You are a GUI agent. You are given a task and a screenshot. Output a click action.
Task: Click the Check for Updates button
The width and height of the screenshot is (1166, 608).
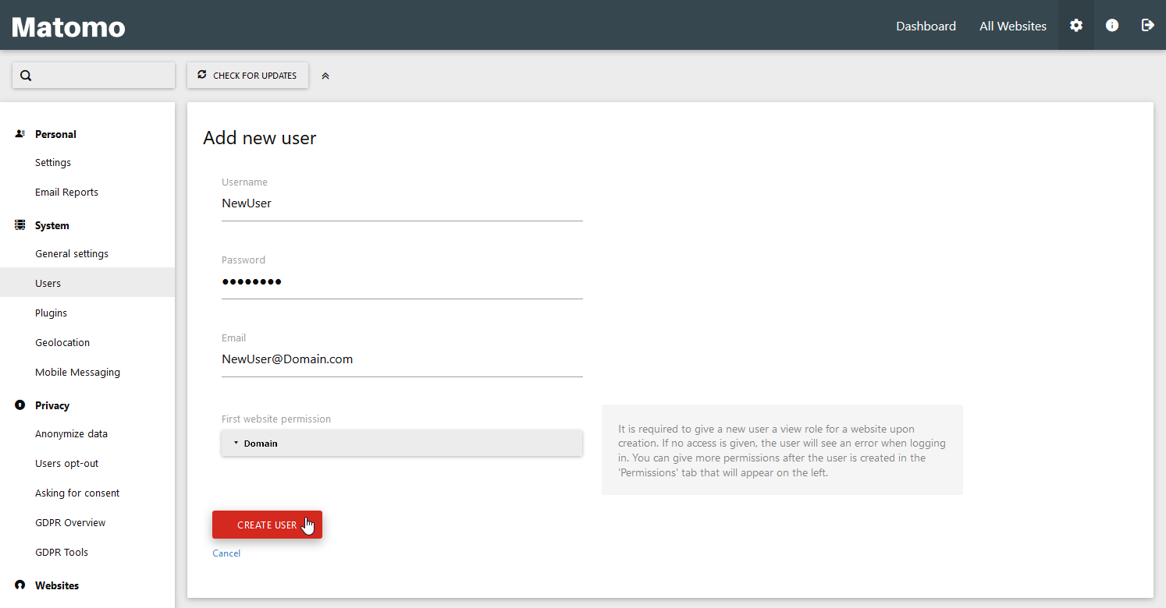point(247,76)
